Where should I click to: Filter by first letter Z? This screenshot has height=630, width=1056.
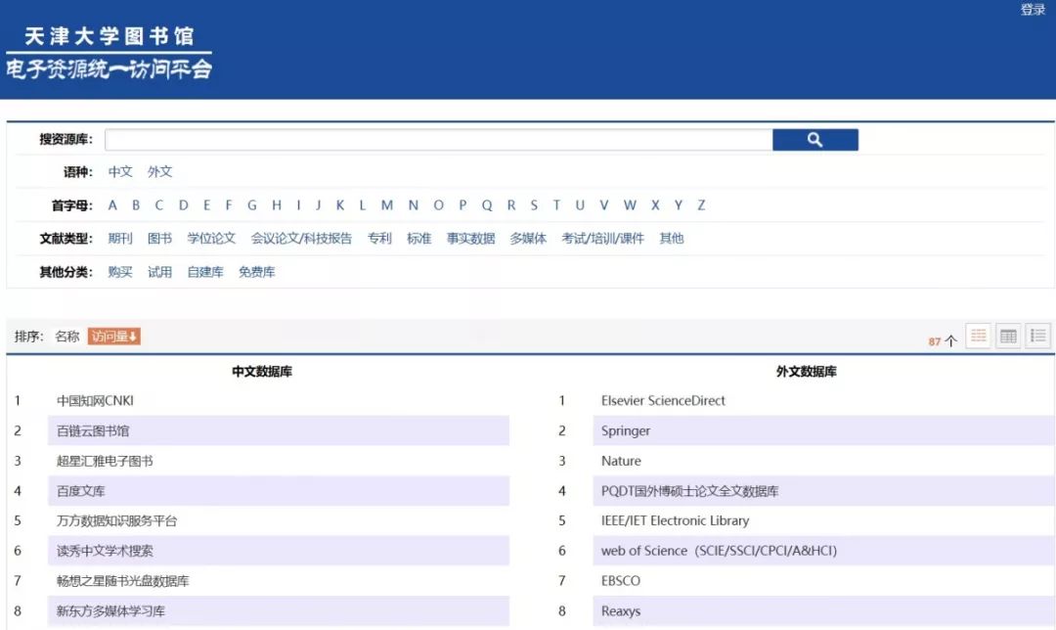coord(701,204)
